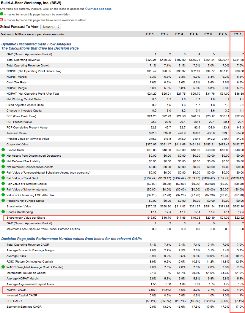The width and height of the screenshot is (245, 313).
Task: Click override icon beside Fair Value of Preferred Capital
Action: point(3,184)
